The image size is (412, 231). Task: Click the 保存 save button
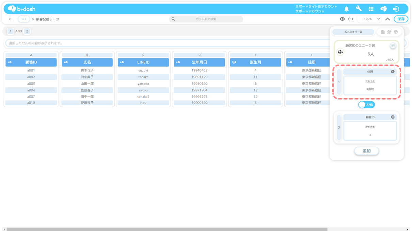click(401, 19)
